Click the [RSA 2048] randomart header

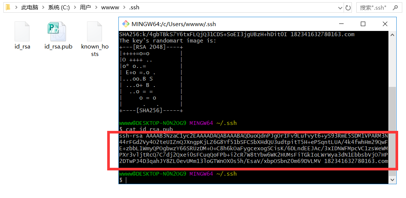(152, 47)
